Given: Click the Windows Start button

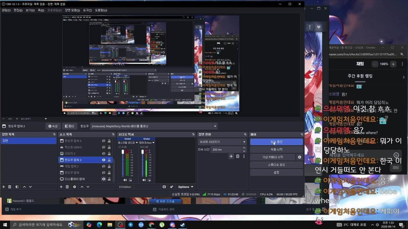Looking at the screenshot, I should pos(5,225).
